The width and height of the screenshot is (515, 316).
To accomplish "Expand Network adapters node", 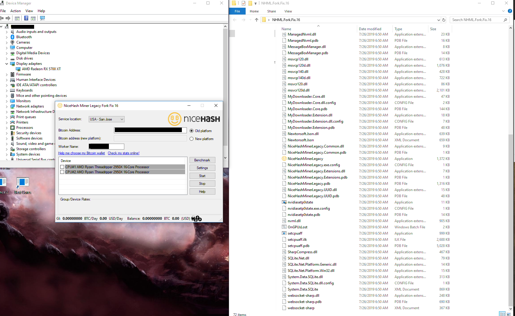I will click(x=7, y=106).
